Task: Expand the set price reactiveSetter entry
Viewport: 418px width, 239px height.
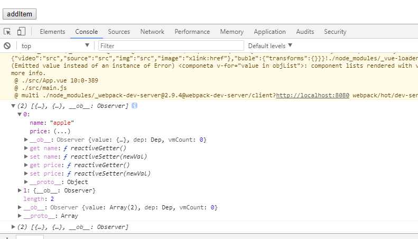Action: pyautogui.click(x=26, y=173)
